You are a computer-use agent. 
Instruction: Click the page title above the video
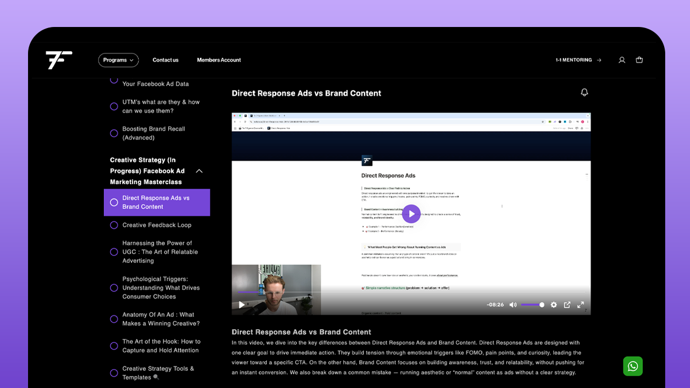[306, 93]
